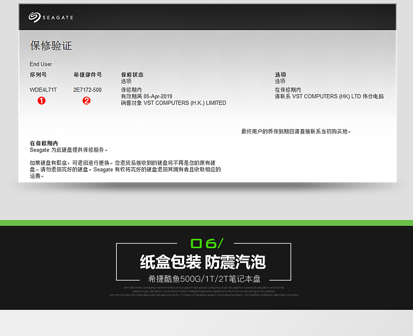Viewport: 413px width, 336px height.
Task: Click the bold 在保修期内 heading at bottom
Action: (44, 144)
